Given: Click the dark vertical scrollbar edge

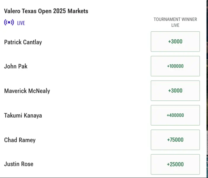Looking at the screenshot, I should (x=207, y=89).
